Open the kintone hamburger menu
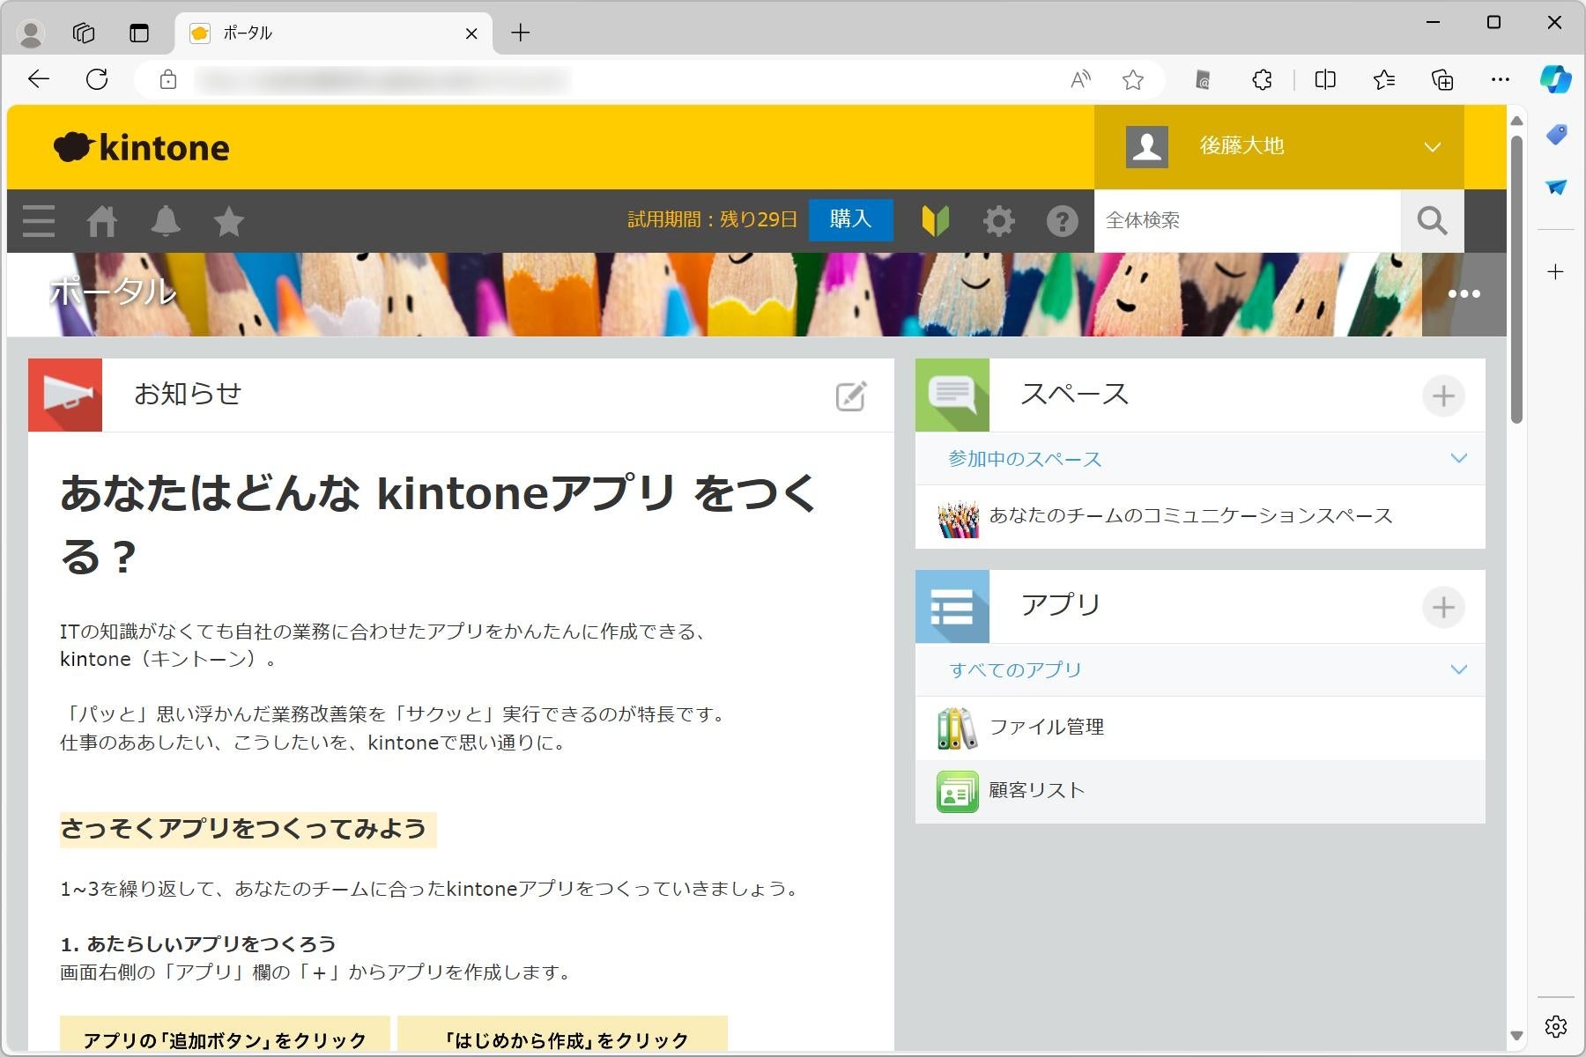 (x=39, y=221)
